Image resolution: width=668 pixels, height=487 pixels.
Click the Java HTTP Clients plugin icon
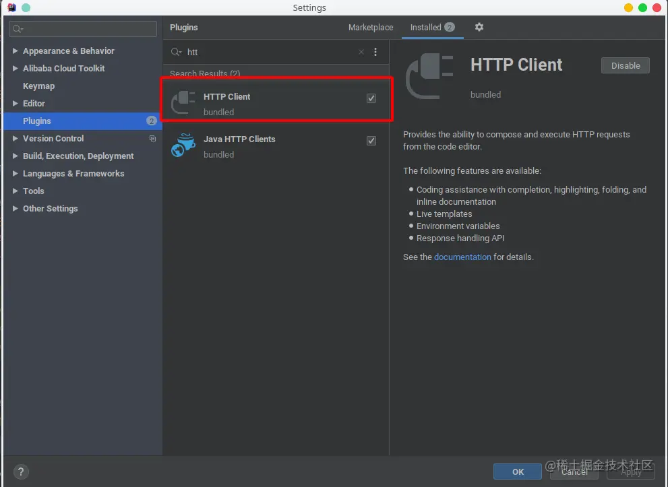183,145
